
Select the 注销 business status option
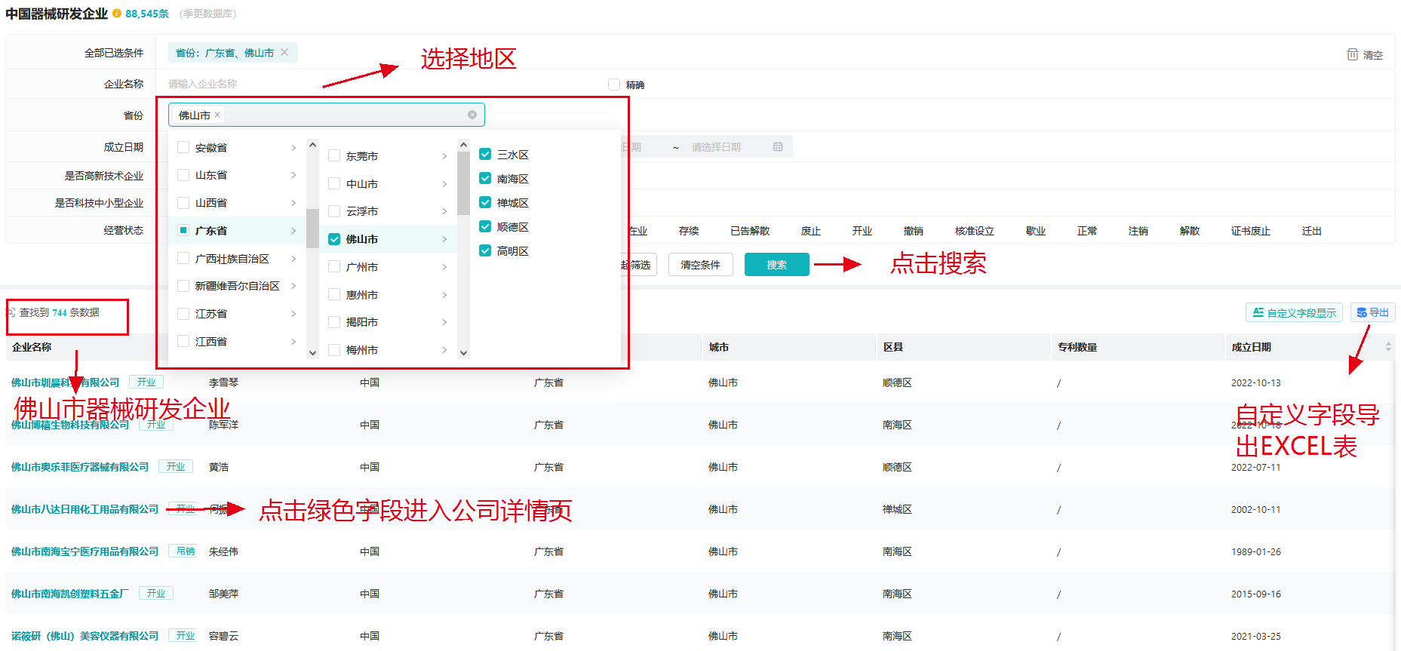click(1138, 231)
